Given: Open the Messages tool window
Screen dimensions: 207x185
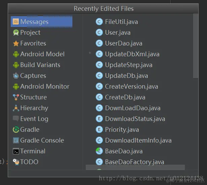Looking at the screenshot, I should coord(41,22).
